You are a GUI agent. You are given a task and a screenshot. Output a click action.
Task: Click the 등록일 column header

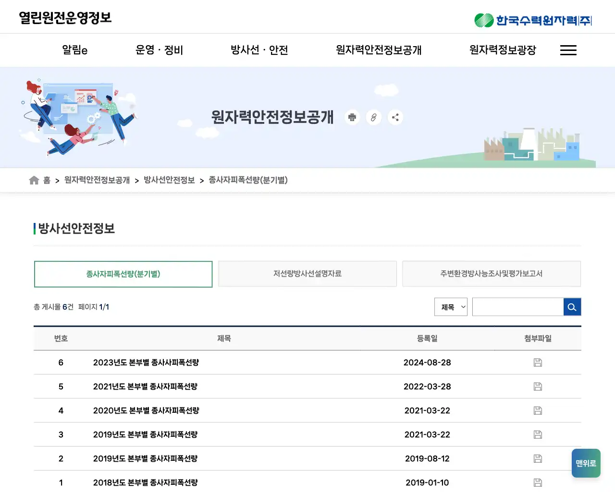pyautogui.click(x=427, y=338)
